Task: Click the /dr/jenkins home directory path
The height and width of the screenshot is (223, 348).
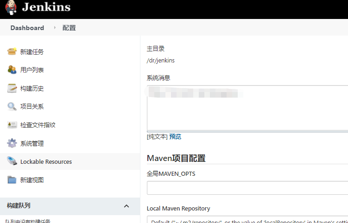Action: 161,60
